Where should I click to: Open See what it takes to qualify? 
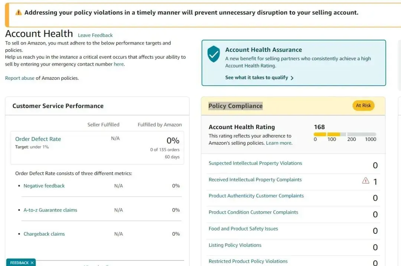pyautogui.click(x=257, y=78)
